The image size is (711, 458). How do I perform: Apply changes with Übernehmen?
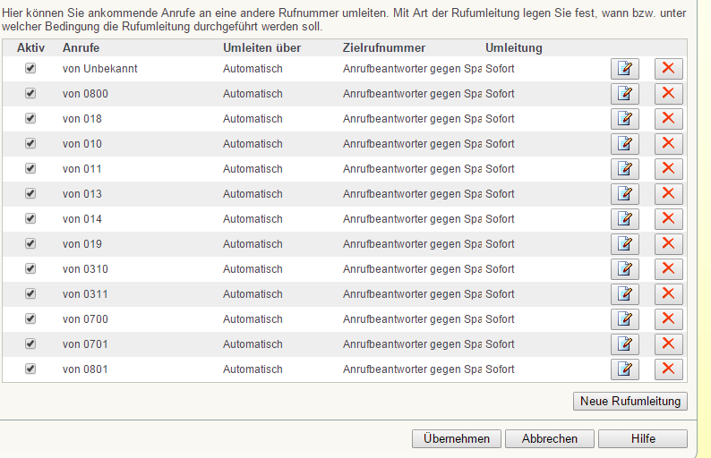click(x=457, y=439)
